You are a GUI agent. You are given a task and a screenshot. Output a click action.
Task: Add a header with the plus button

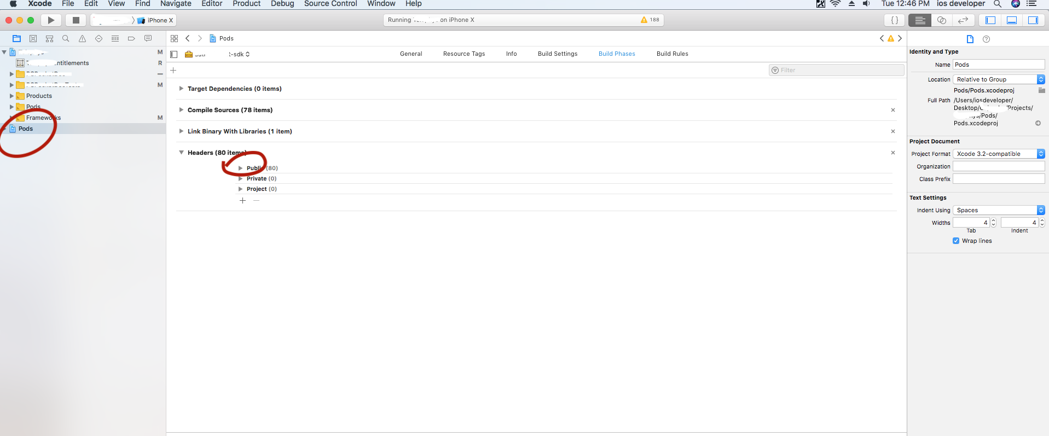(x=243, y=201)
